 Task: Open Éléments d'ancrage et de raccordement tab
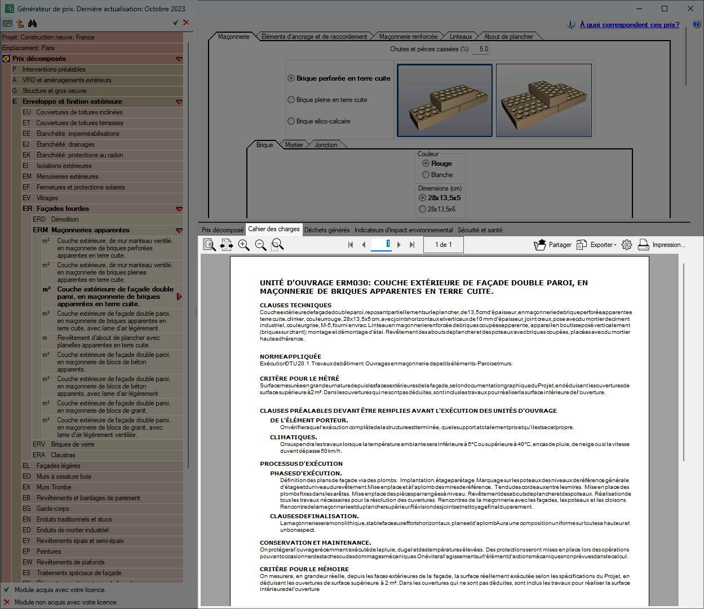click(314, 37)
